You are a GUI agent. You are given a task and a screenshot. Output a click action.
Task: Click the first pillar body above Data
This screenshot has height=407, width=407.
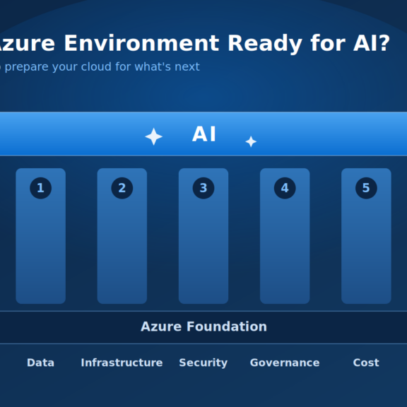(40, 236)
